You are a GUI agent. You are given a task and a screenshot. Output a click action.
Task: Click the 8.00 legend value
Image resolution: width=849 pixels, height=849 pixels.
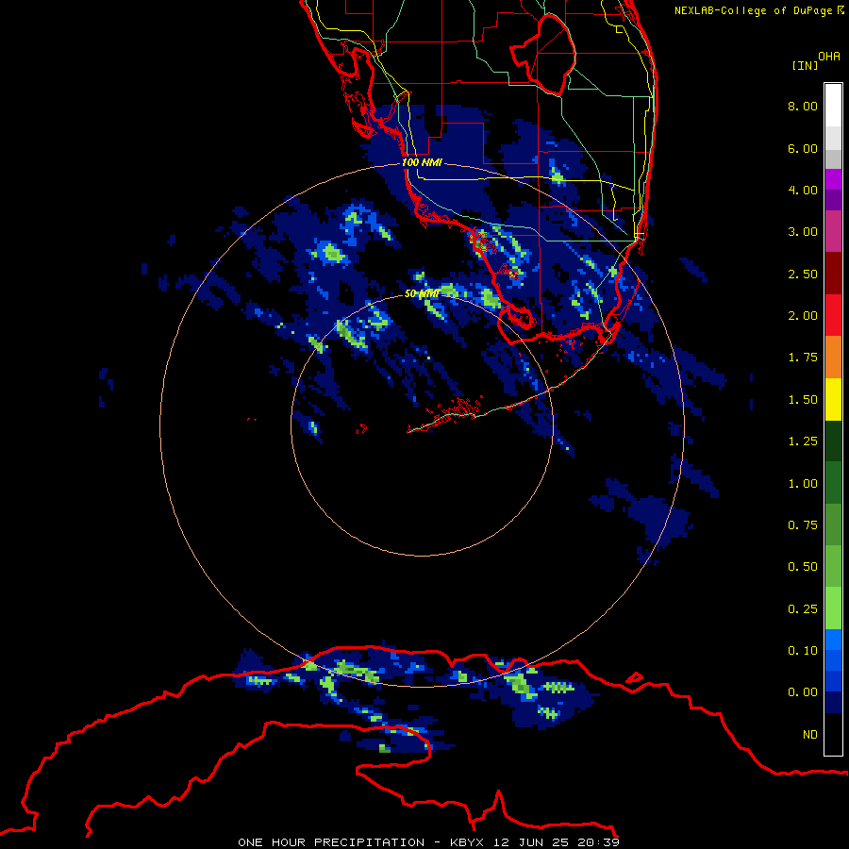click(x=803, y=106)
